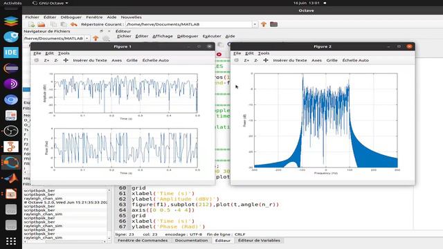Click the paste icon in Octave main toolbar
The image size is (443, 249).
(64, 24)
